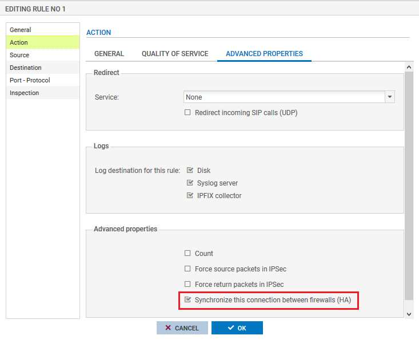Image resolution: width=419 pixels, height=343 pixels.
Task: Confirm changes with the OK button
Action: point(237,328)
